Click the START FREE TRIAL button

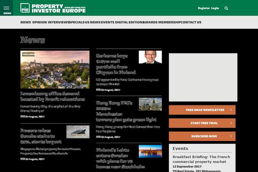pyautogui.click(x=202, y=123)
